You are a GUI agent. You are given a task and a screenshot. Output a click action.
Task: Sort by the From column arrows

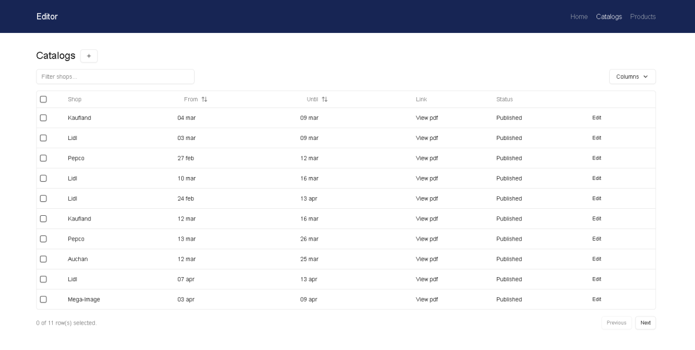(204, 100)
